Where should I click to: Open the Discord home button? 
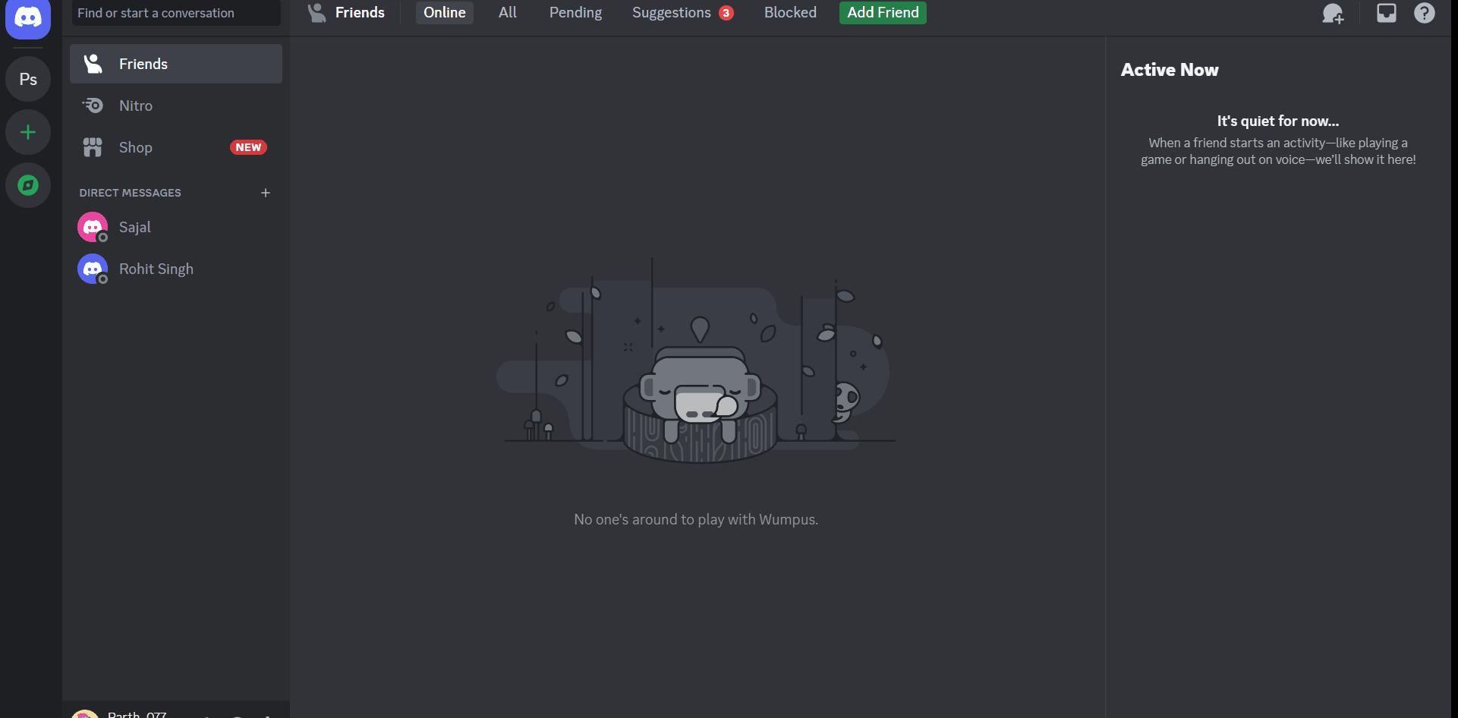point(28,17)
